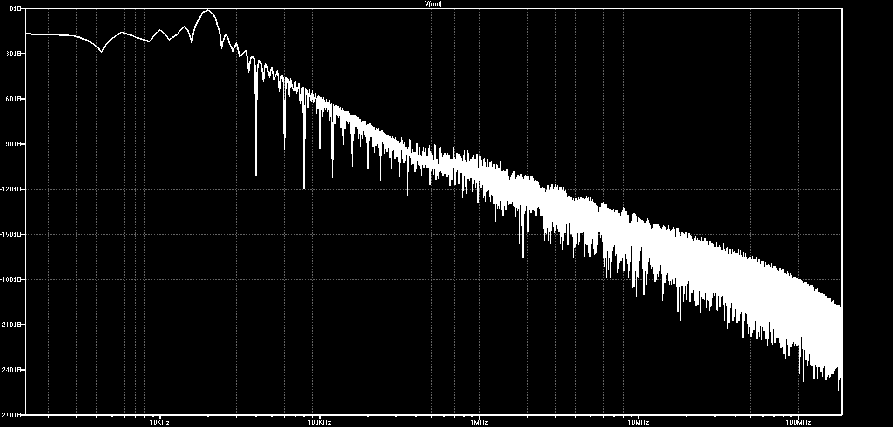Click the -210dB axis label
The height and width of the screenshot is (427, 893).
11,325
